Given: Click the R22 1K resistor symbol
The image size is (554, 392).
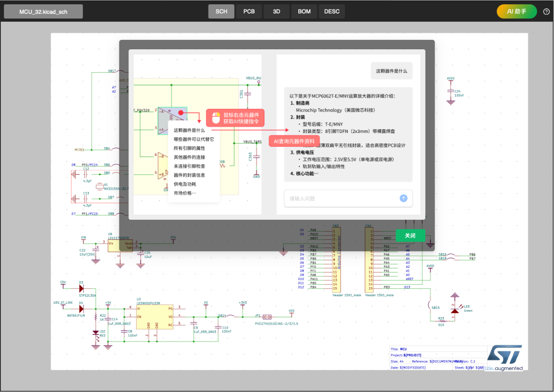Looking at the screenshot, I should point(96,318).
